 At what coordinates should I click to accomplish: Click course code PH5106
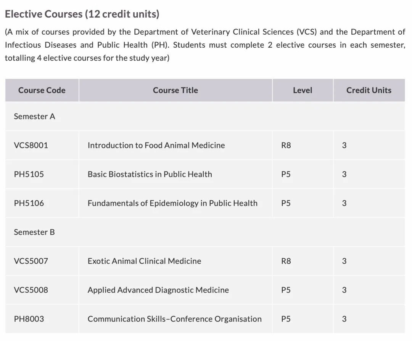(x=29, y=203)
